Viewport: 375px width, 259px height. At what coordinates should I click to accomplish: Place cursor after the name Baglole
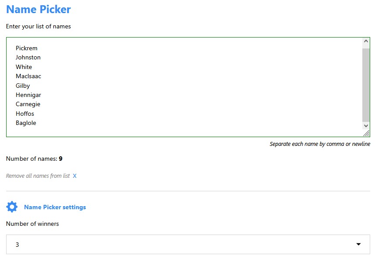pos(37,123)
